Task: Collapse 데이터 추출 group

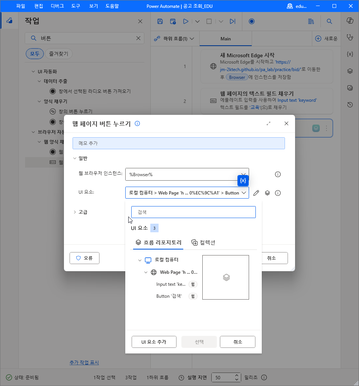Action: click(39, 81)
